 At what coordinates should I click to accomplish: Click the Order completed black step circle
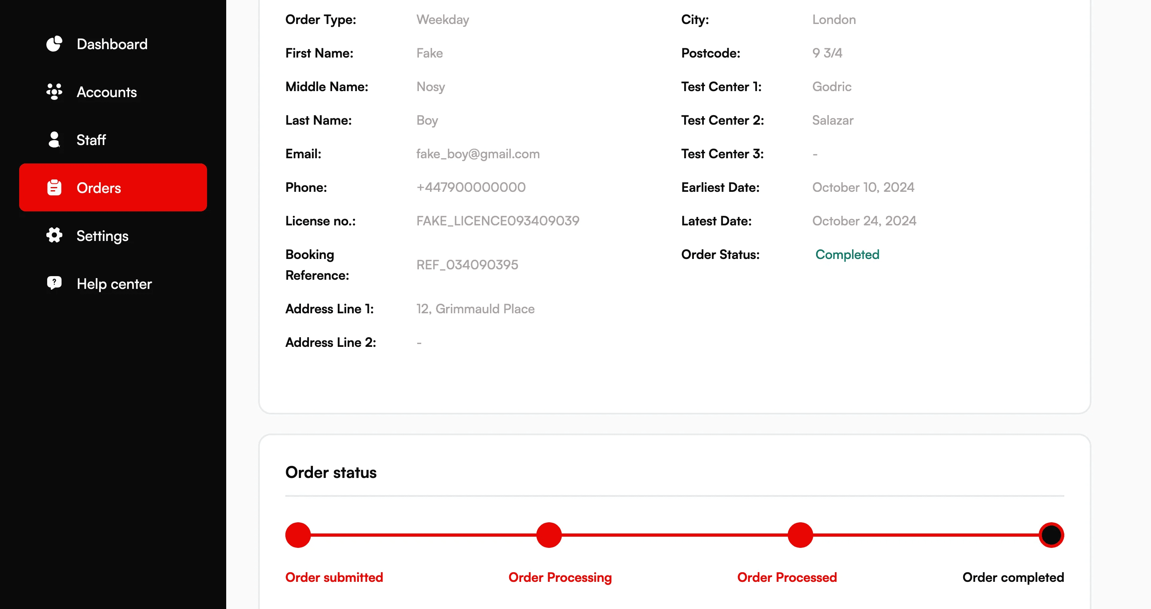point(1051,535)
